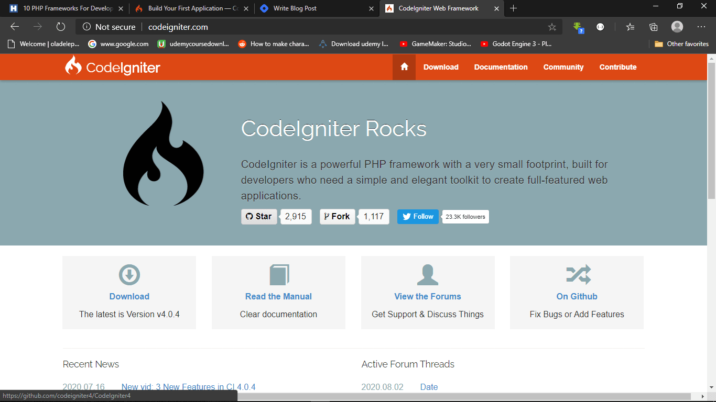Reload the page with refresh icon
716x402 pixels.
coord(61,27)
